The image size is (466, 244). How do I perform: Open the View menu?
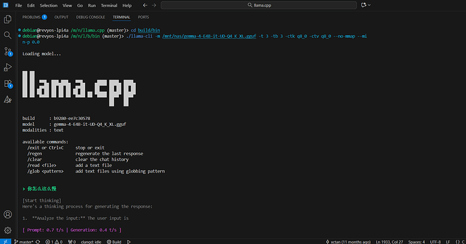[x=67, y=5]
